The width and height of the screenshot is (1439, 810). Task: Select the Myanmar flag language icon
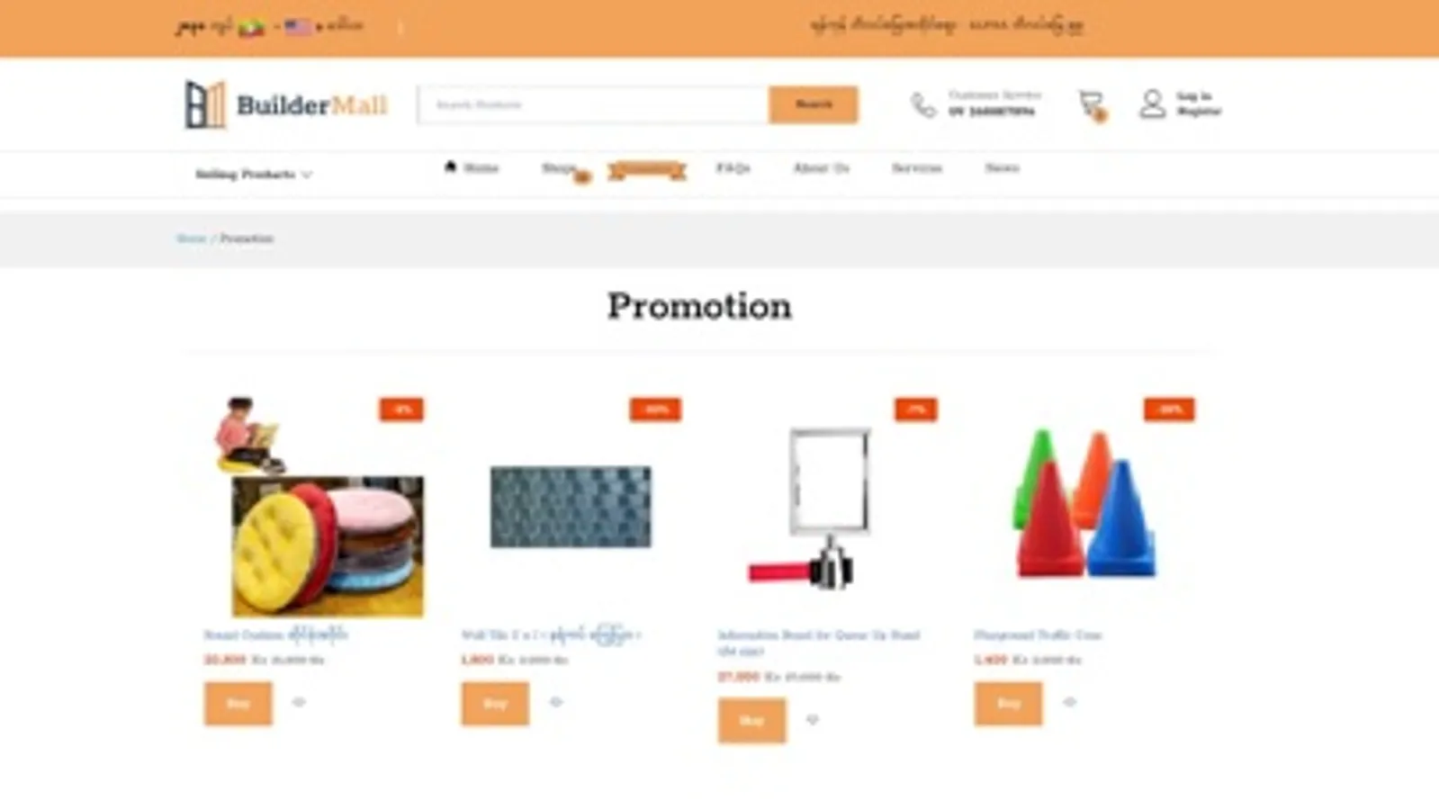pyautogui.click(x=251, y=28)
